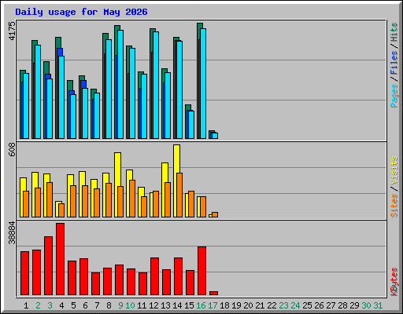Click day 27 on the date axis
The width and height of the screenshot is (403, 314).
(x=331, y=305)
